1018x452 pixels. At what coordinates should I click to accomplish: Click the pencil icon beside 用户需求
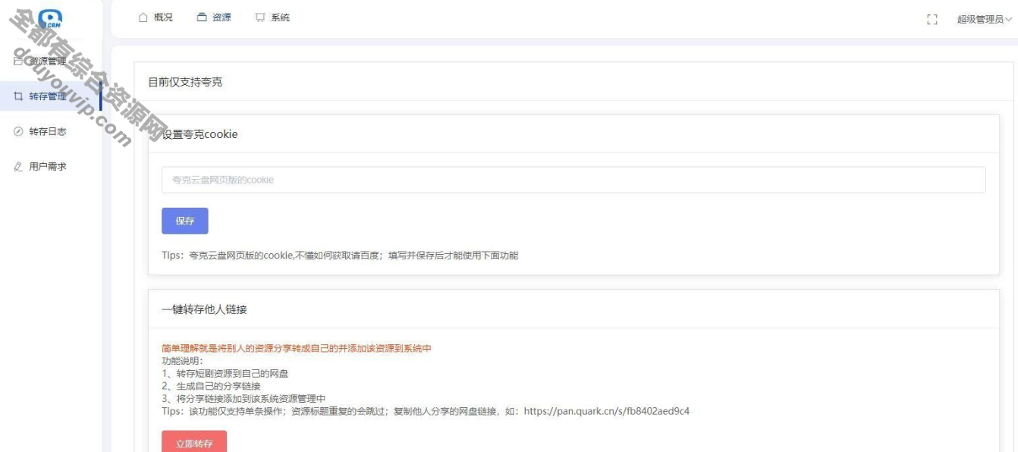[18, 166]
